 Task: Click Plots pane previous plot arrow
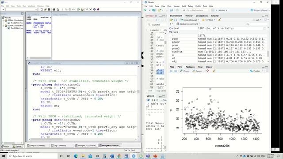171,71
